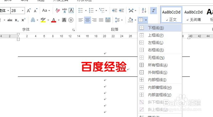213x117 pixels.
Task: Apply red font color
Action: (54, 20)
